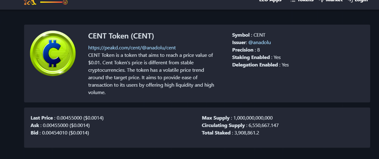Click the Max Supply figure
This screenshot has height=159, width=379.
click(253, 118)
